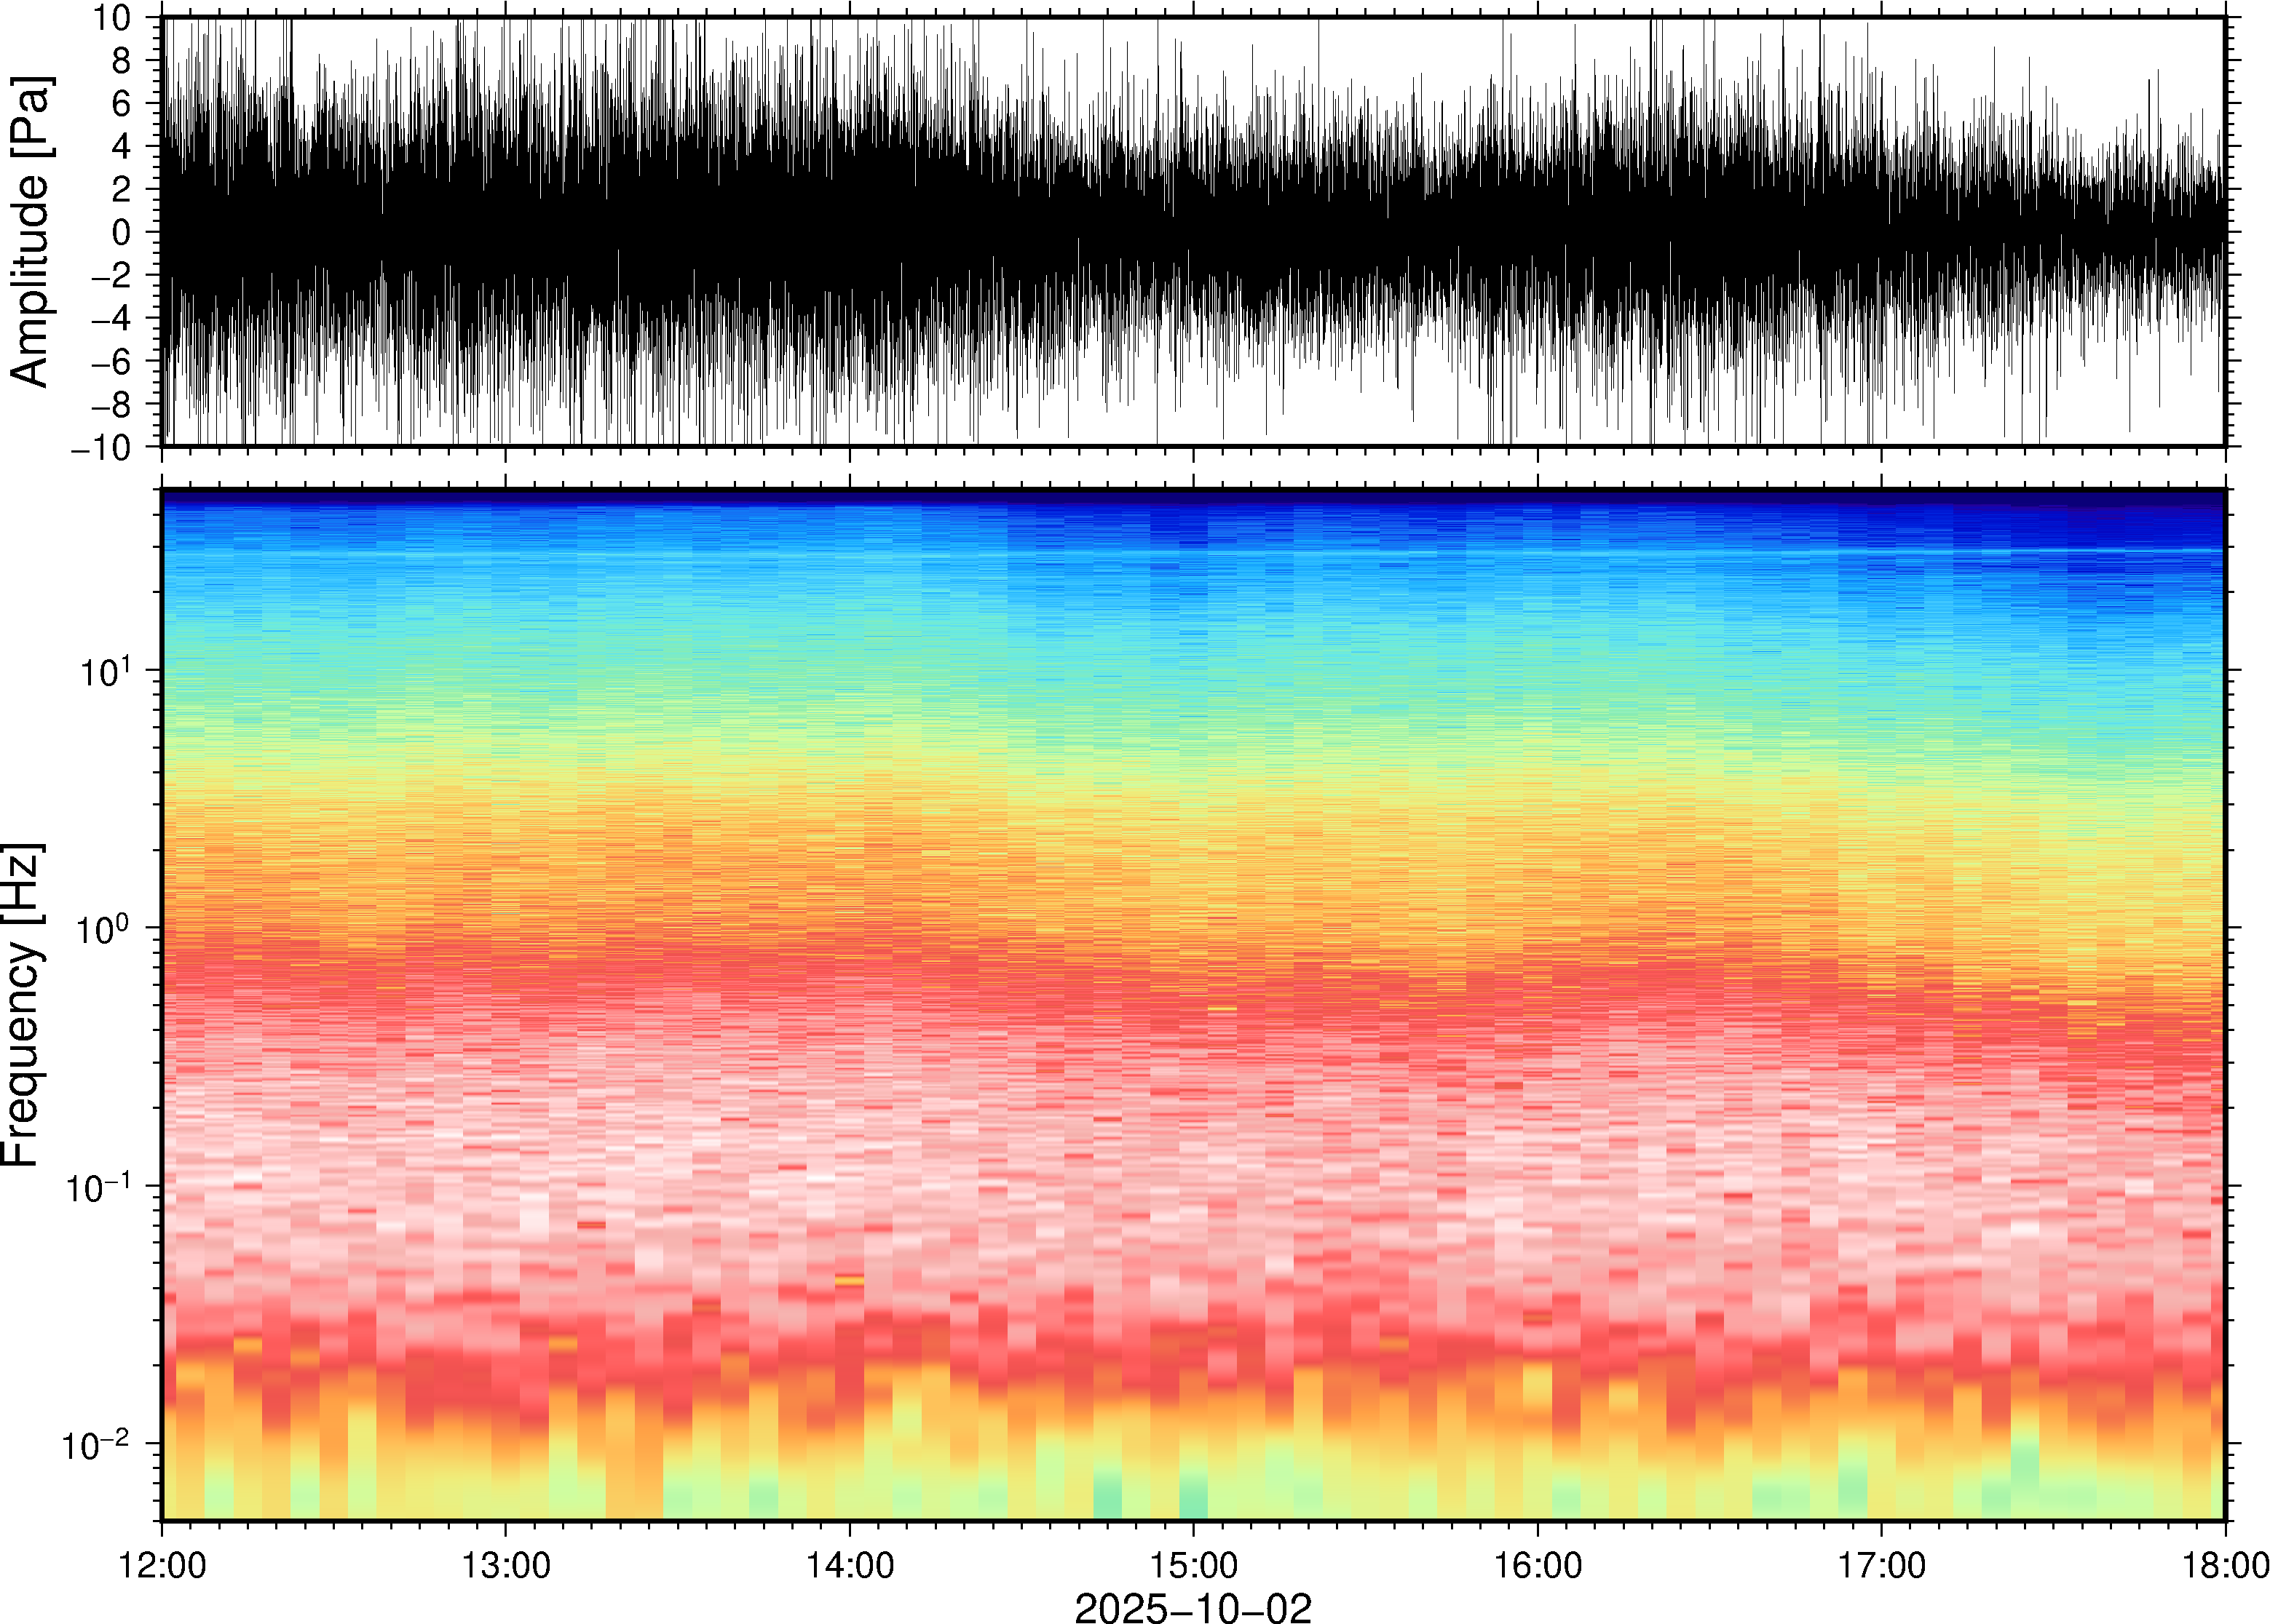Screen dimensions: 2270x1624
Task: Click the 17:00 time axis label
Action: pyautogui.click(x=1881, y=1565)
